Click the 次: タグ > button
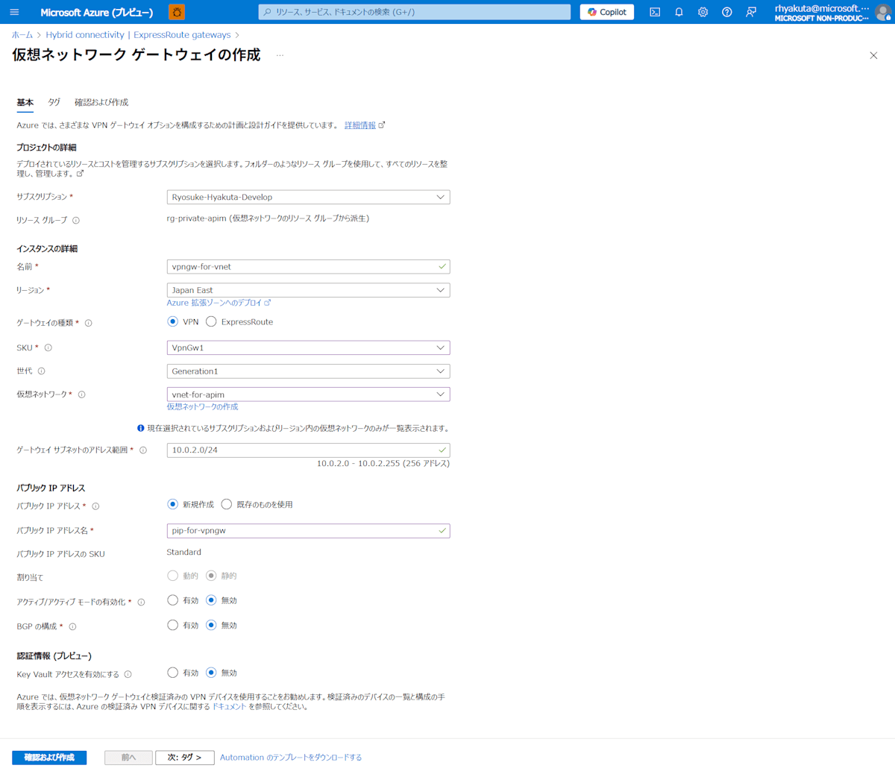 click(x=185, y=758)
